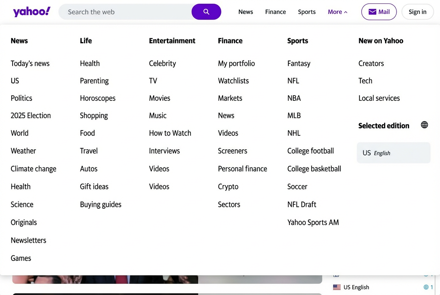440x295 pixels.
Task: Open the Food link
Action: (x=87, y=133)
